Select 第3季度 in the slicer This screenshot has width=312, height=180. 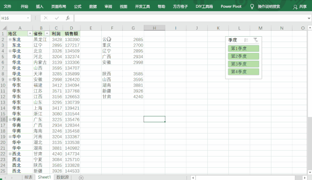coord(244,64)
